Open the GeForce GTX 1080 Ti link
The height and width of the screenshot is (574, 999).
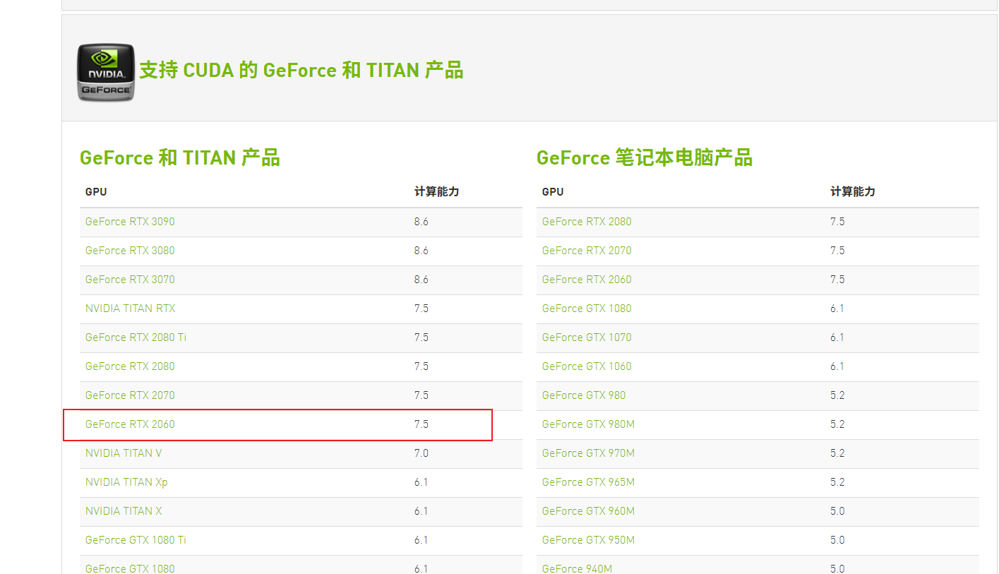[x=136, y=540]
